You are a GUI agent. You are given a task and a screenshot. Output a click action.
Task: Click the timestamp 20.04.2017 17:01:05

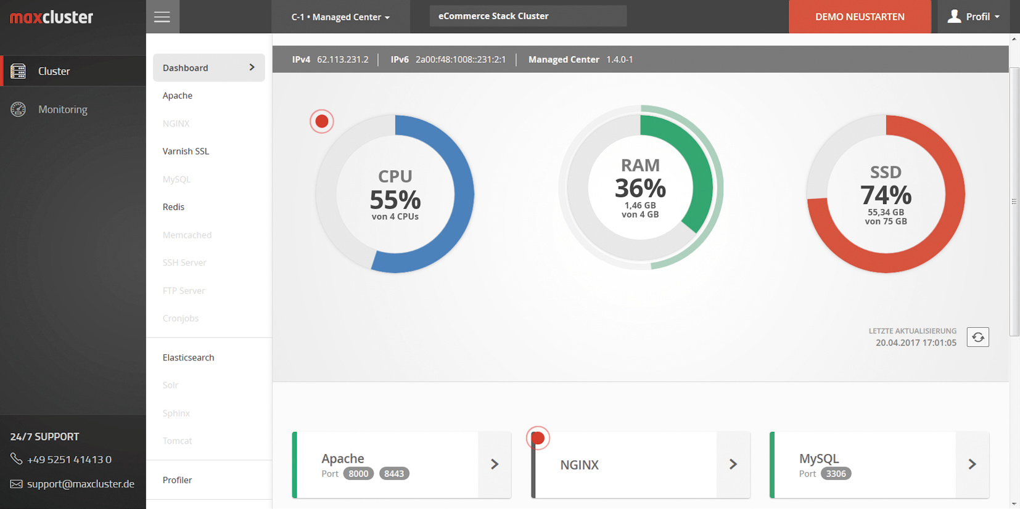click(x=916, y=343)
